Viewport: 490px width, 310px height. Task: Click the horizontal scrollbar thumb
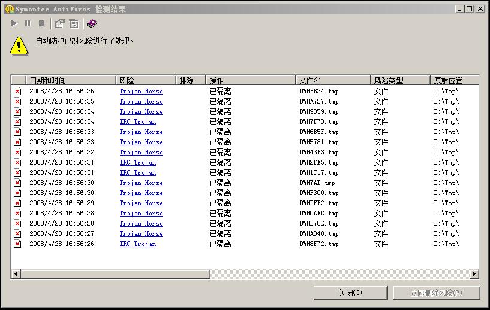coord(116,273)
